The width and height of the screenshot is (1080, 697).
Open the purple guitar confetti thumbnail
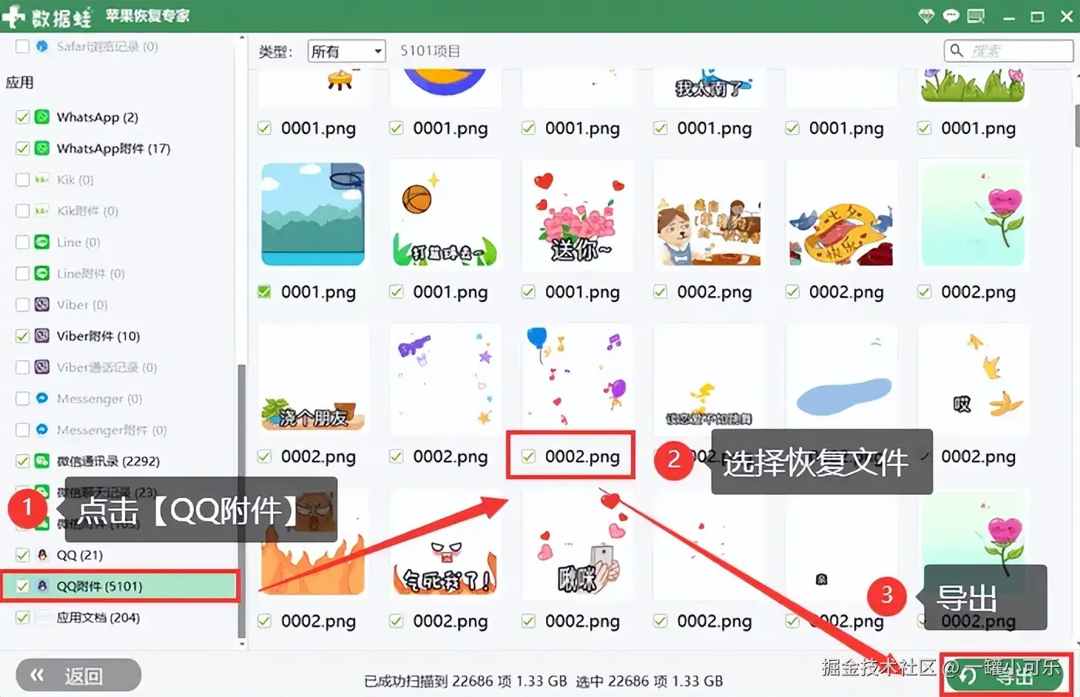445,379
